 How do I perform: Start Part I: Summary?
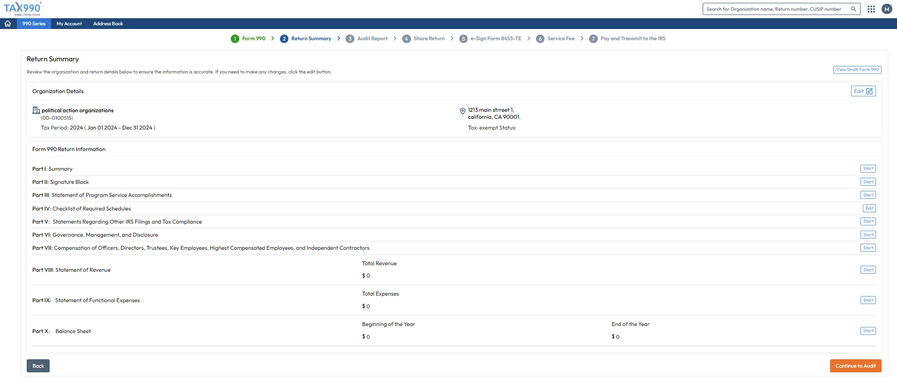pos(868,168)
